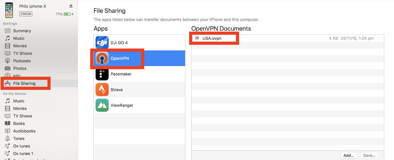Click the Save... button
Image resolution: width=394 pixels, height=160 pixels.
click(369, 155)
